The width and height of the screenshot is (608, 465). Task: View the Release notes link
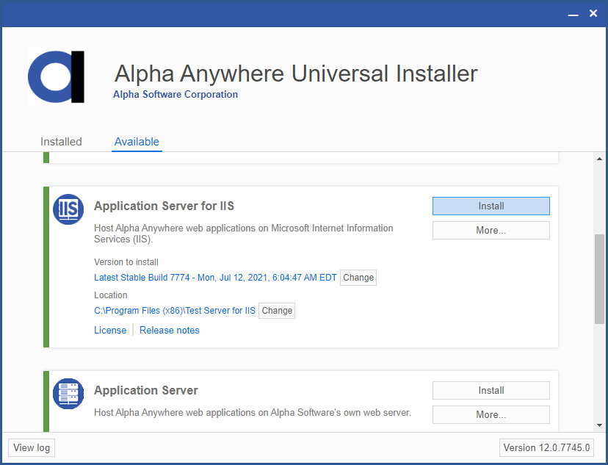(170, 330)
